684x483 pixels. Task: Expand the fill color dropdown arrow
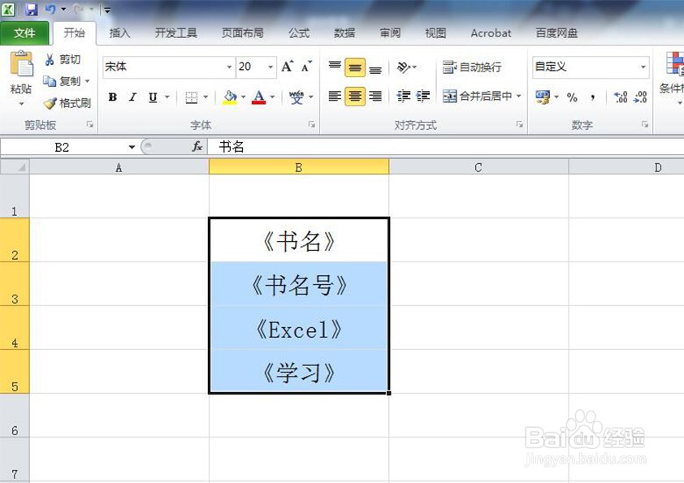point(244,97)
